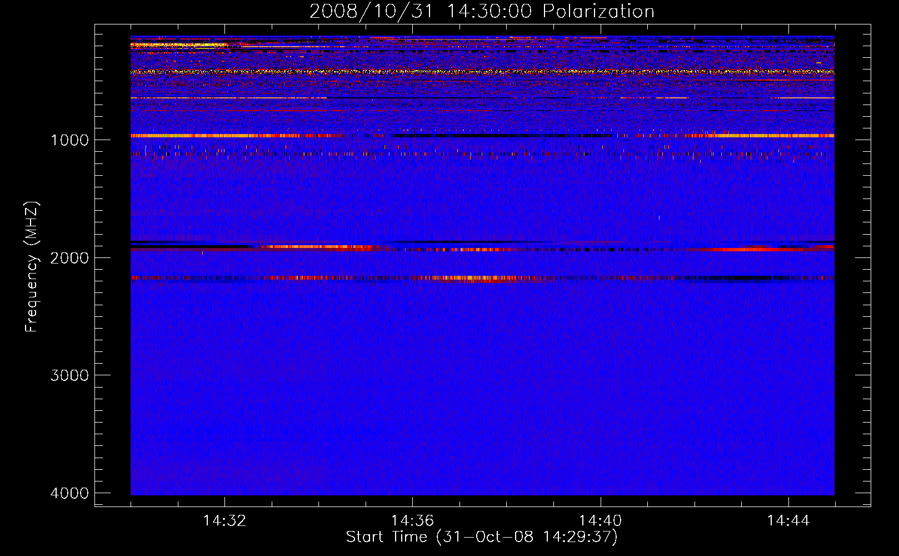Click the 'Start Time (31-Oct-08 14:29:37)' axis label
Screen dimensions: 899x556
tap(482, 537)
